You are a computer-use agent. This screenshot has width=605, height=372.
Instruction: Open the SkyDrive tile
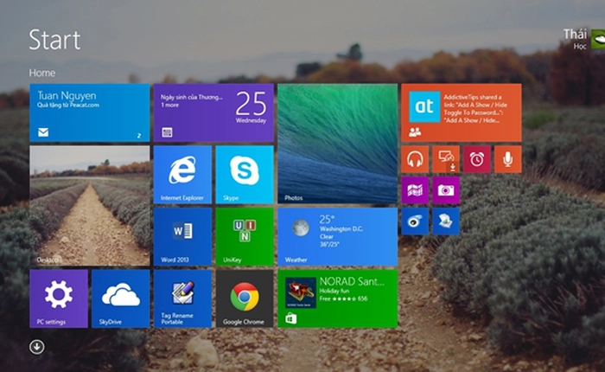(121, 298)
